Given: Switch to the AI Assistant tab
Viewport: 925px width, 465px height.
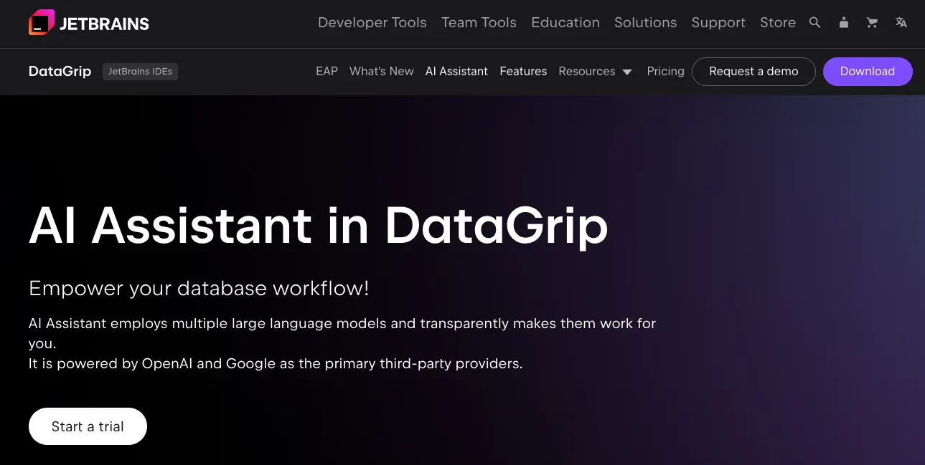Looking at the screenshot, I should pyautogui.click(x=456, y=71).
